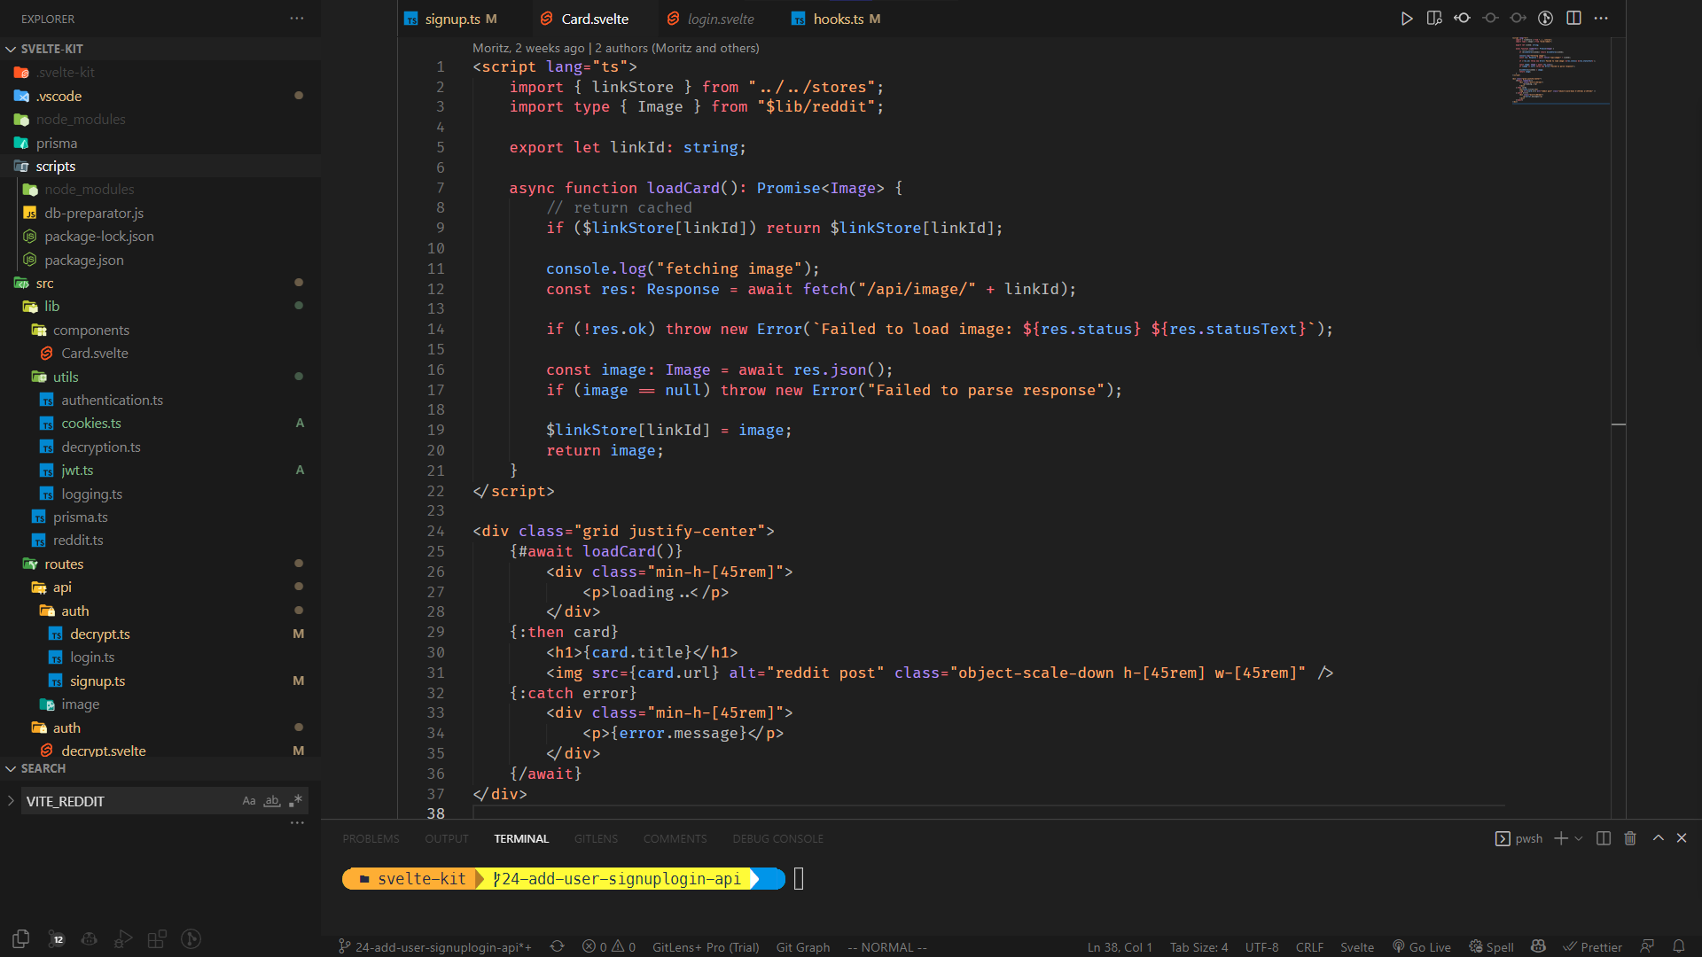Open changes with previous revision icon
Screen dimensions: 1702x957
[x=1463, y=19]
